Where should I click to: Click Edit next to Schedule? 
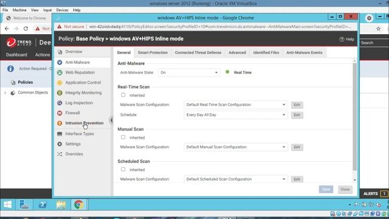pos(297,115)
